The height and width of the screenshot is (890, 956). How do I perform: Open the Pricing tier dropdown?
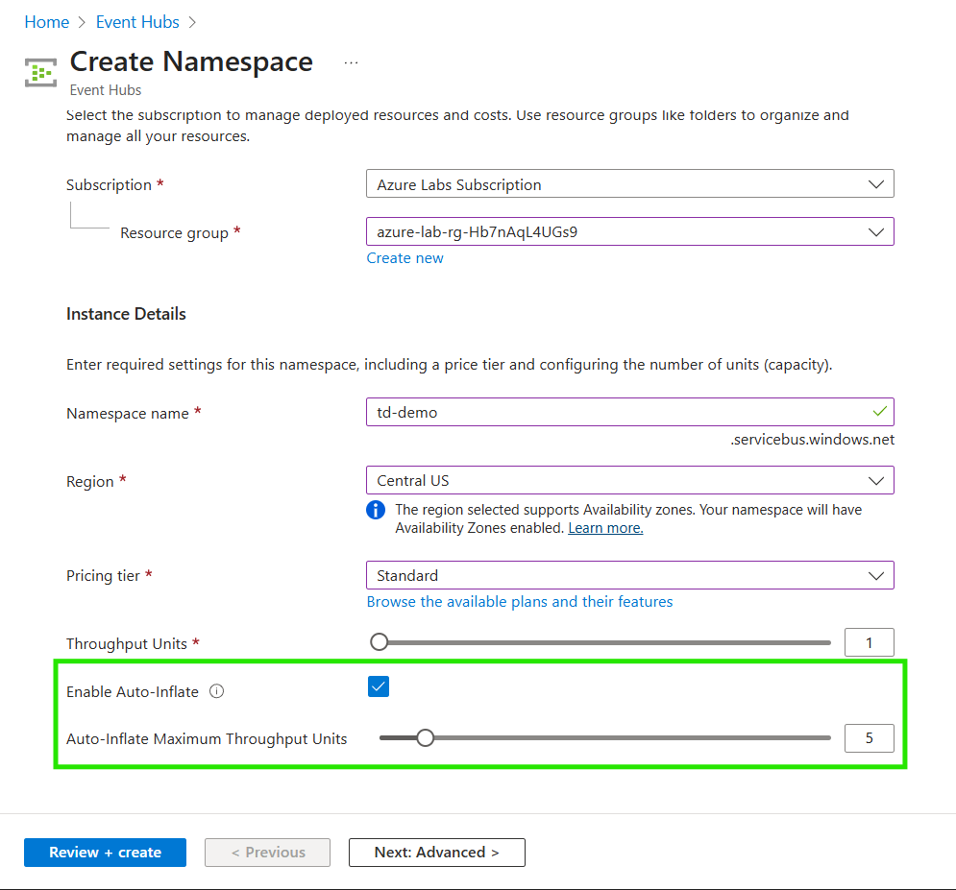[x=629, y=575]
